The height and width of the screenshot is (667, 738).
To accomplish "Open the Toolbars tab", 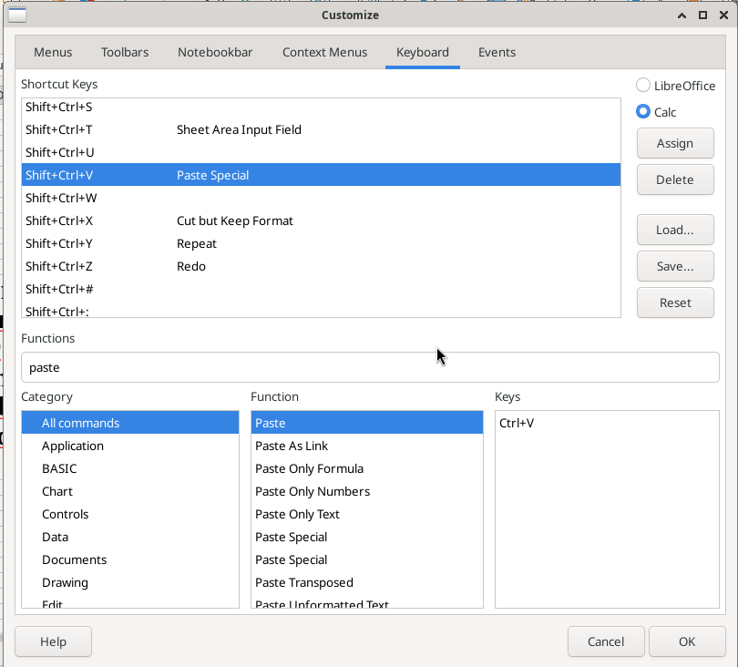I will click(125, 52).
